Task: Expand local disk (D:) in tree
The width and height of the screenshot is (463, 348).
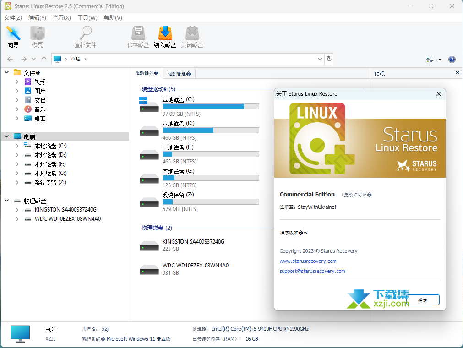Action: point(17,155)
